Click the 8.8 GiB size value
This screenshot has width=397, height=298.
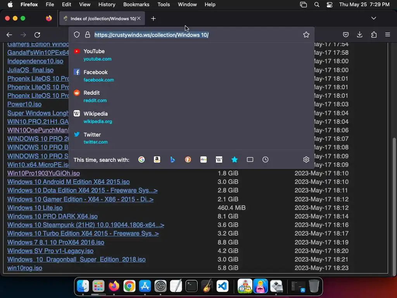228,242
